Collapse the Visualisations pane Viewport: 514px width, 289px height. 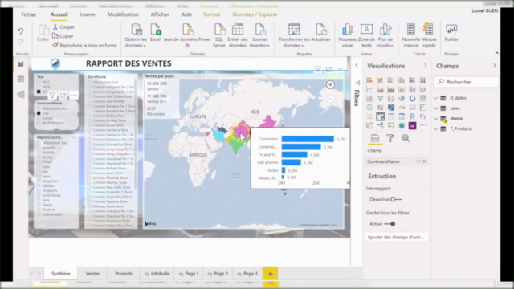pyautogui.click(x=425, y=66)
